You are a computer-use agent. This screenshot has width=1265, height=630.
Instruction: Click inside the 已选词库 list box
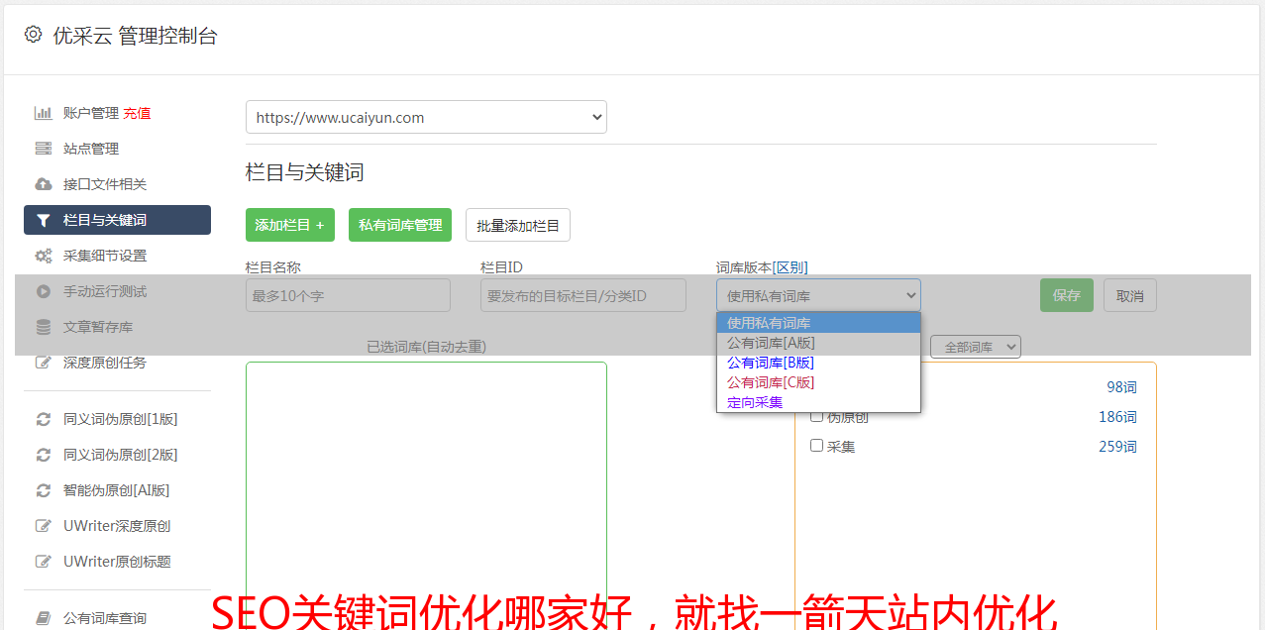click(x=426, y=495)
